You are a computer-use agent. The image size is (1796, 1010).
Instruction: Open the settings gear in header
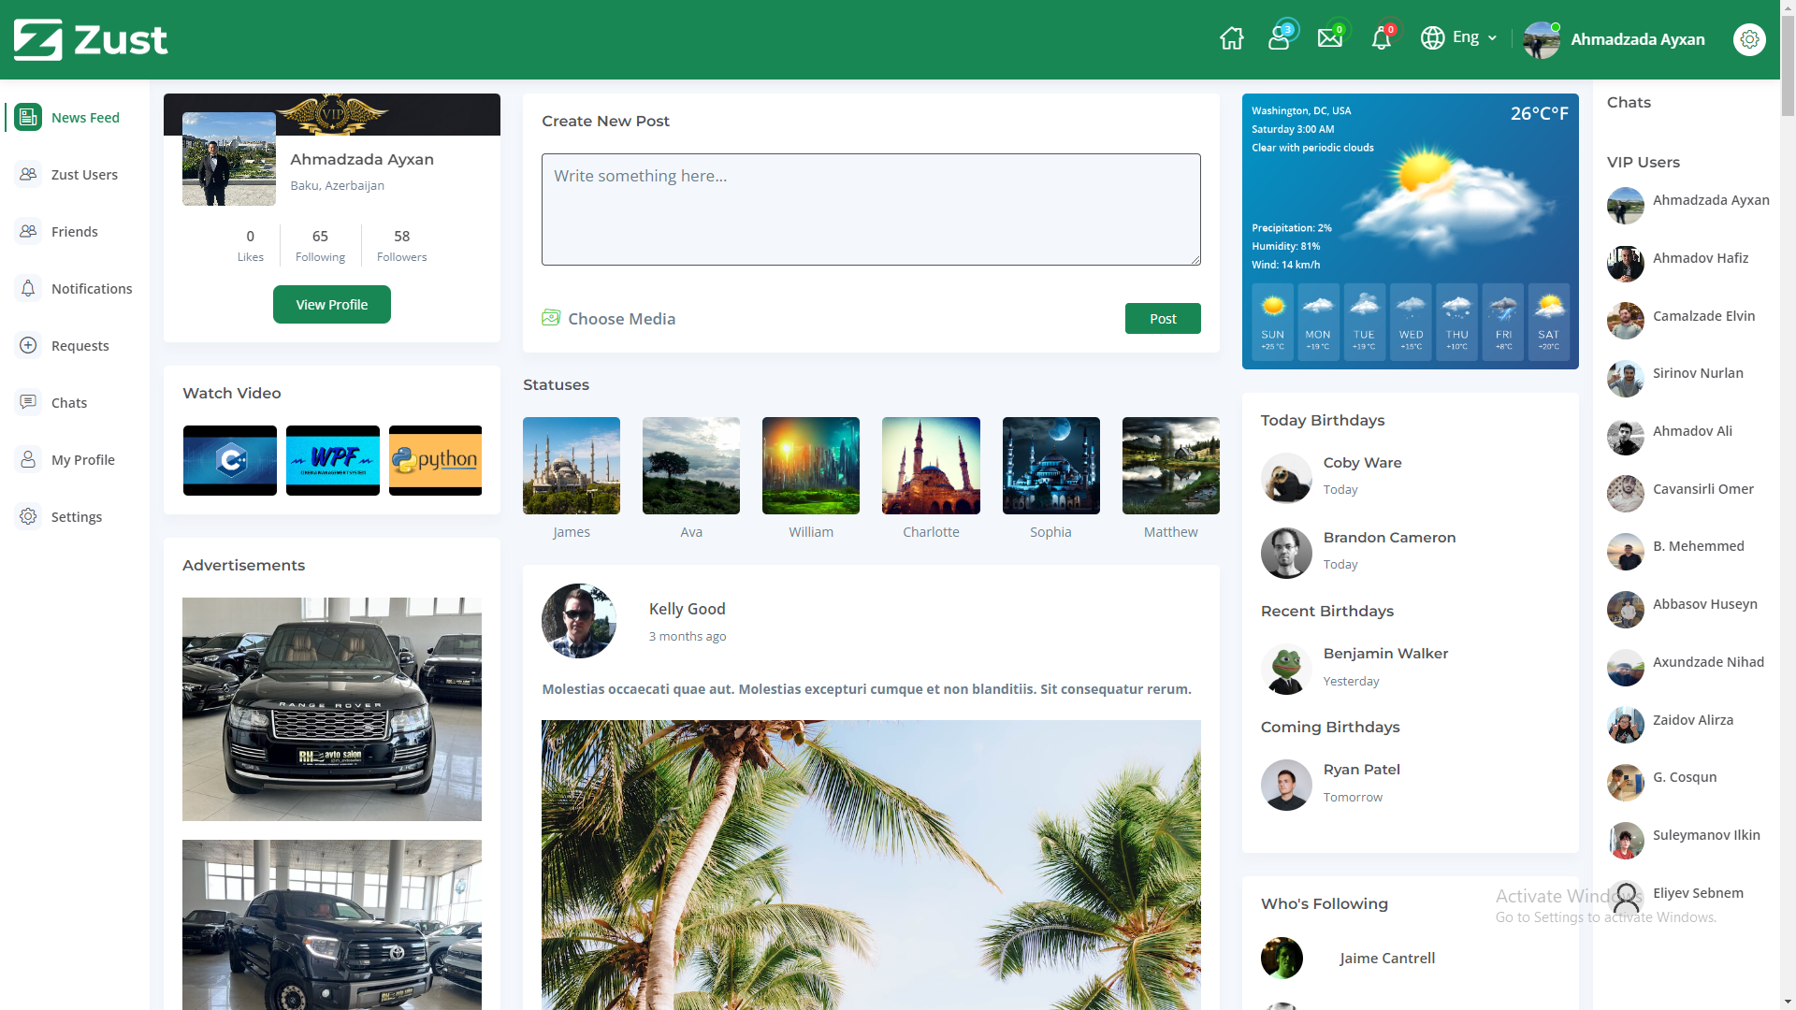coord(1749,39)
